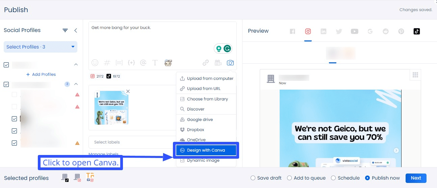Pick OneDrive from upload menu
The height and width of the screenshot is (188, 437).
pos(206,139)
